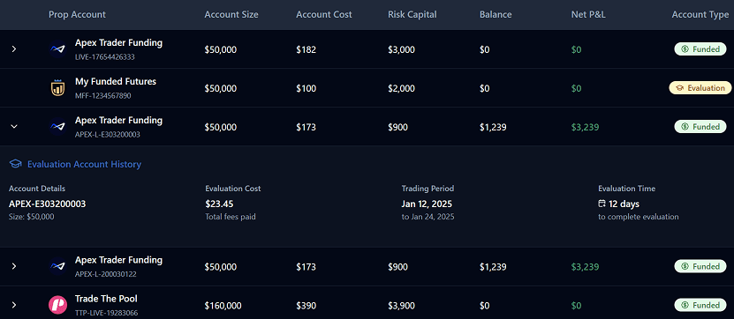
Task: Click calendar icon next to 12 days
Action: 602,204
